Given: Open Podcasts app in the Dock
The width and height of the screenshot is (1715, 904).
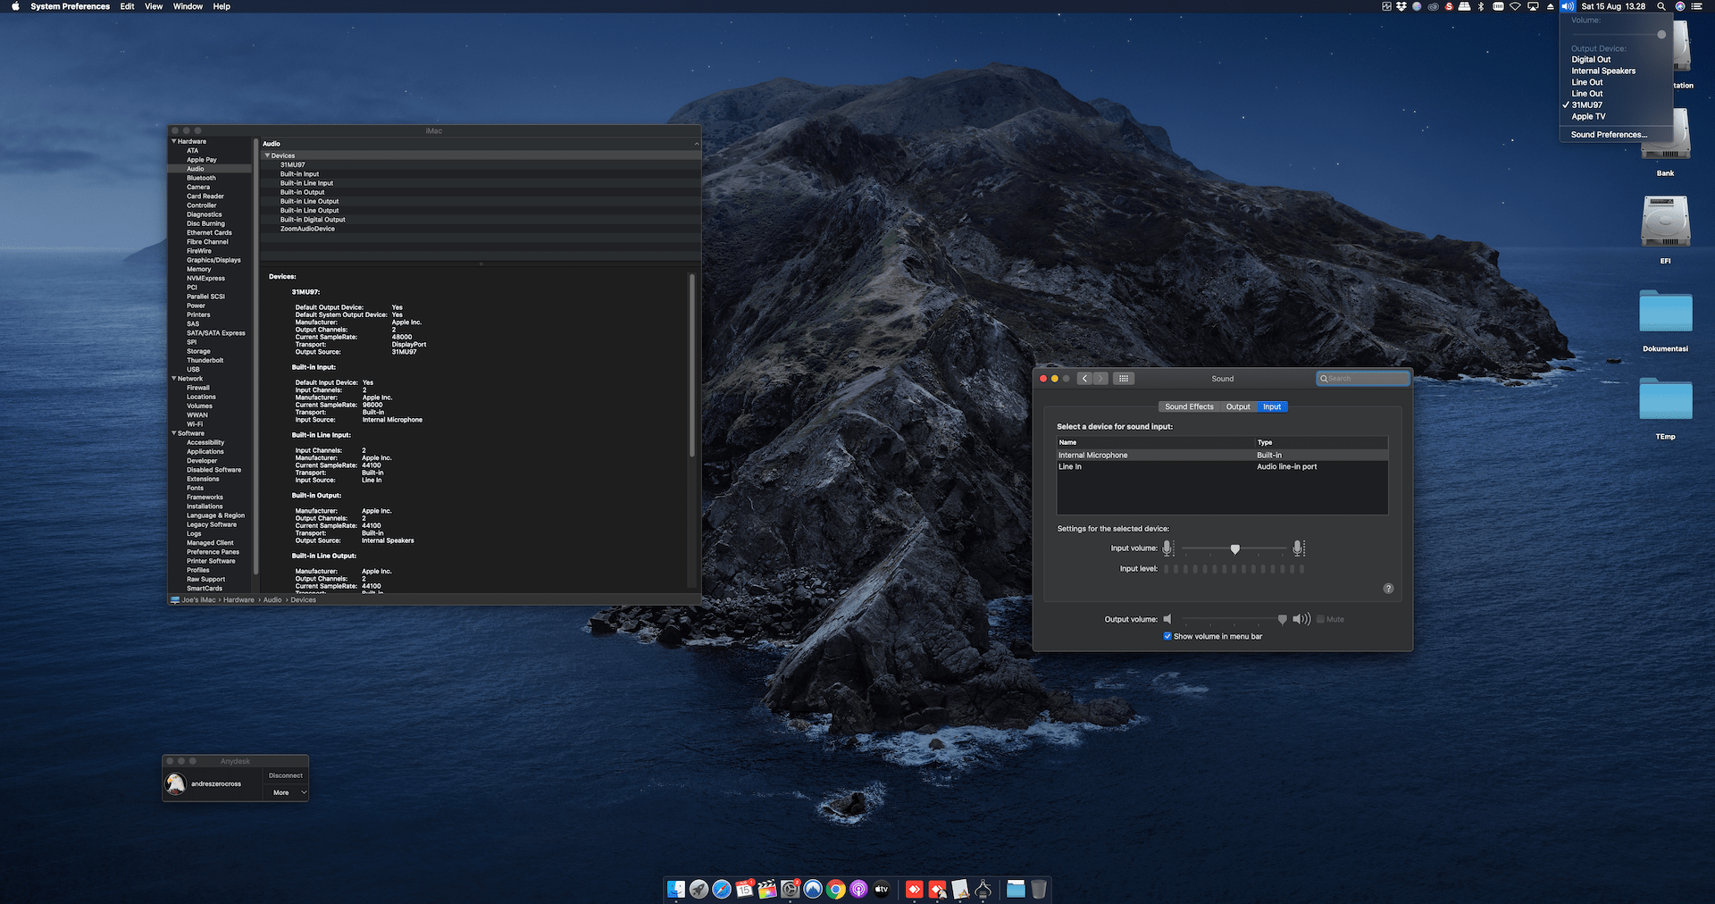Looking at the screenshot, I should click(858, 889).
